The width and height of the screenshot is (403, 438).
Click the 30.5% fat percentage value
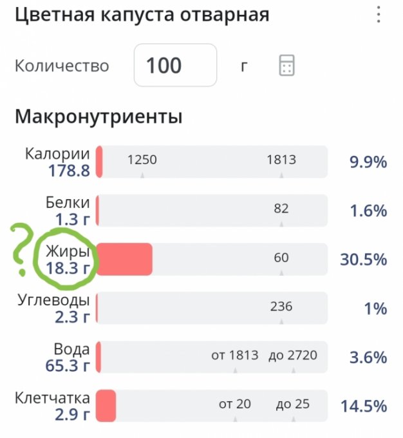pyautogui.click(x=363, y=260)
